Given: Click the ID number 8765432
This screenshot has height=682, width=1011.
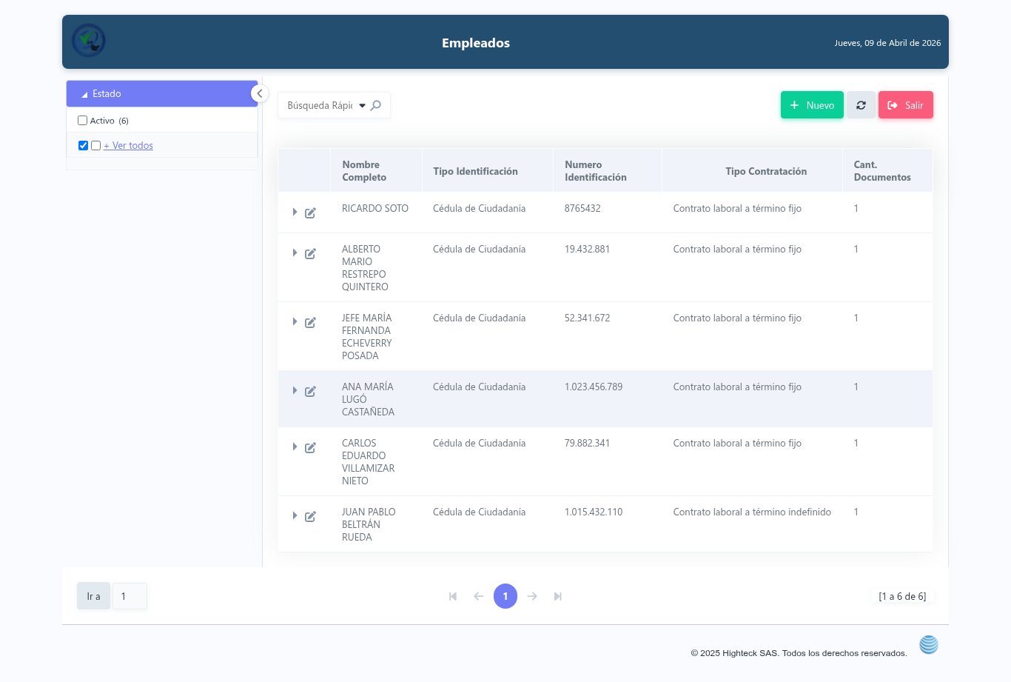Looking at the screenshot, I should pyautogui.click(x=582, y=209).
